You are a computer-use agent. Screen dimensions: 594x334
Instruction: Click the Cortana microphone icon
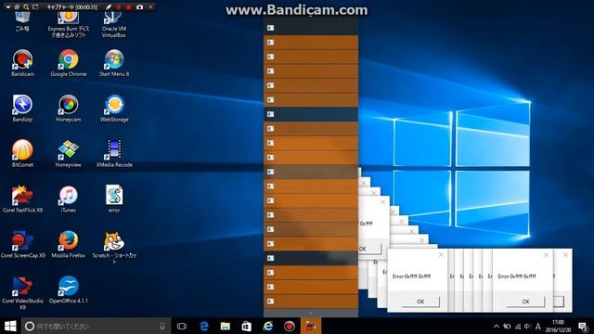click(x=162, y=326)
